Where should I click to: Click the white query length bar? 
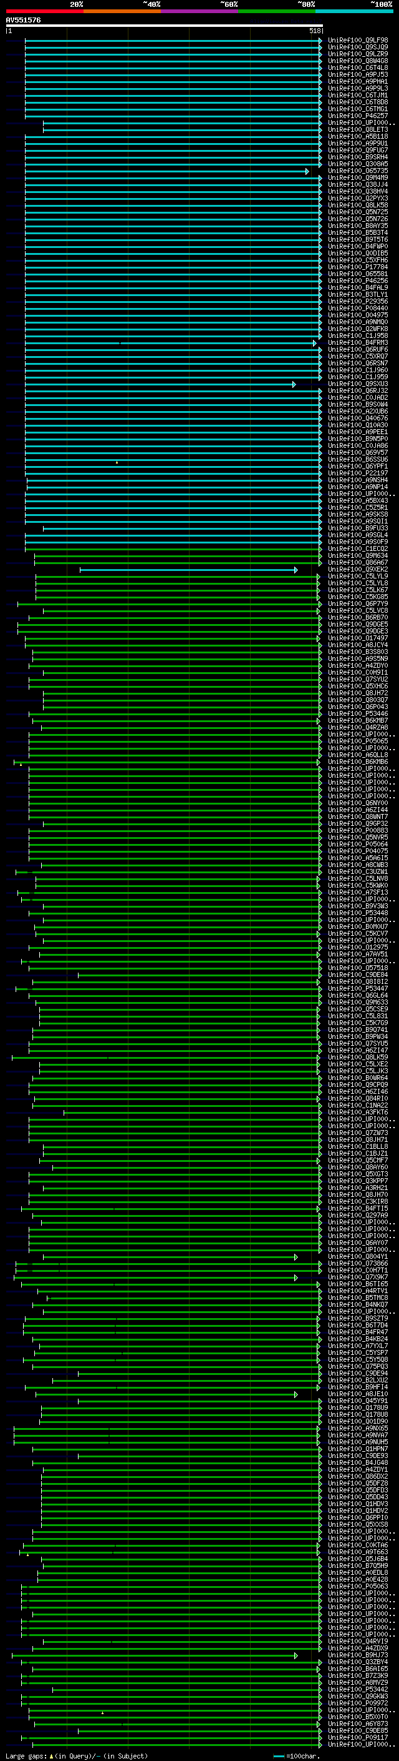(165, 25)
